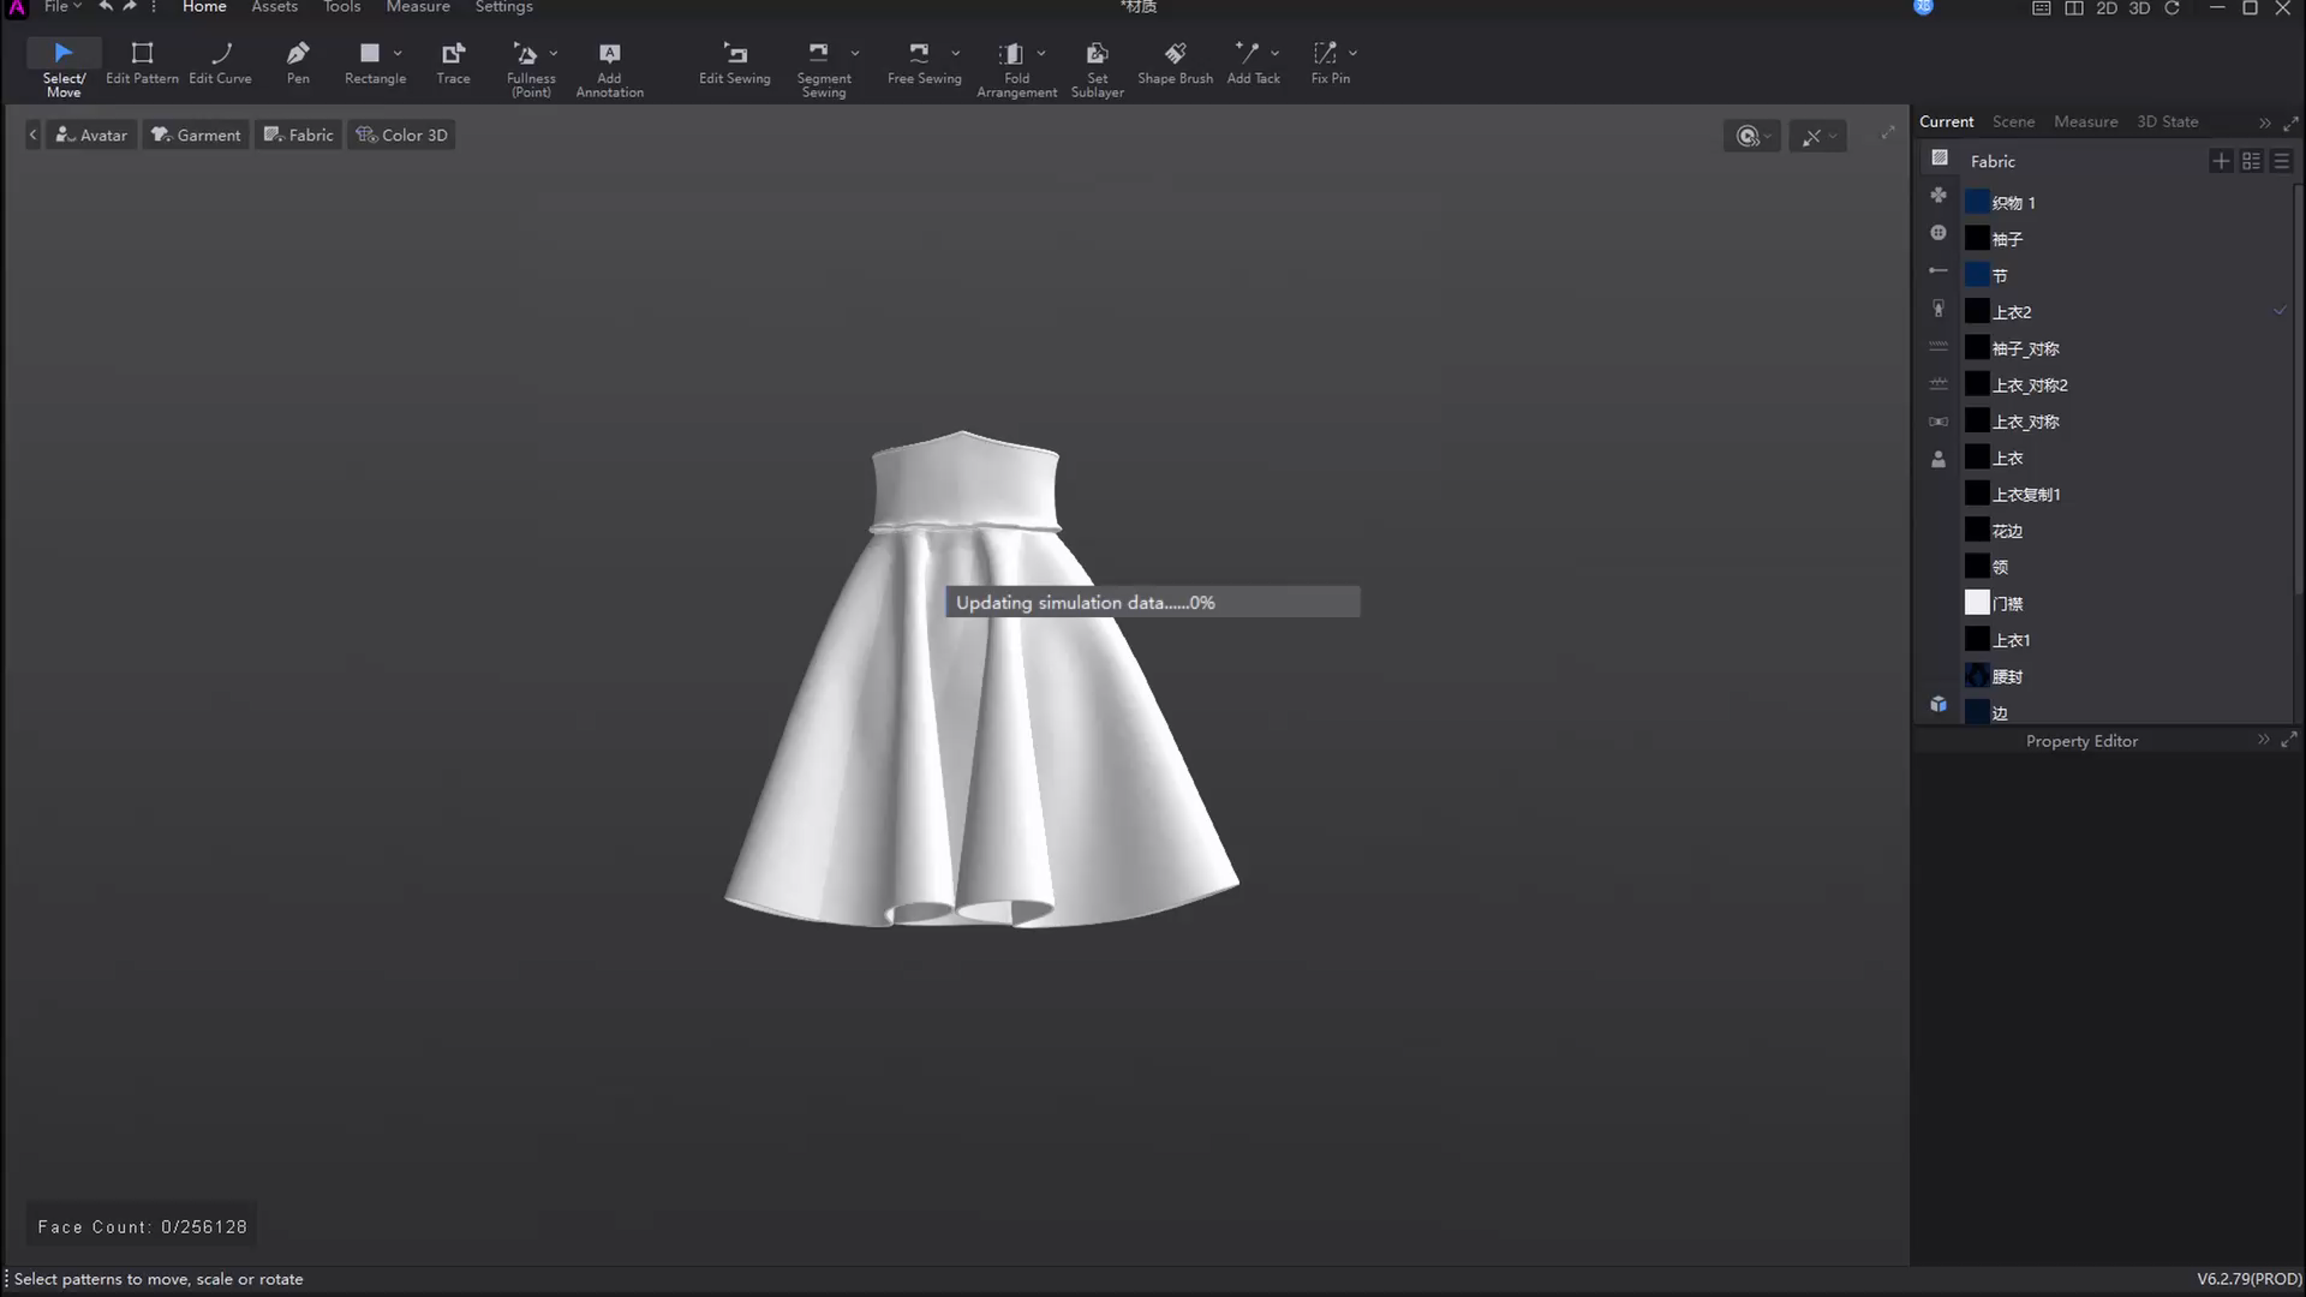
Task: Open the File menu dropdown
Action: coord(62,7)
